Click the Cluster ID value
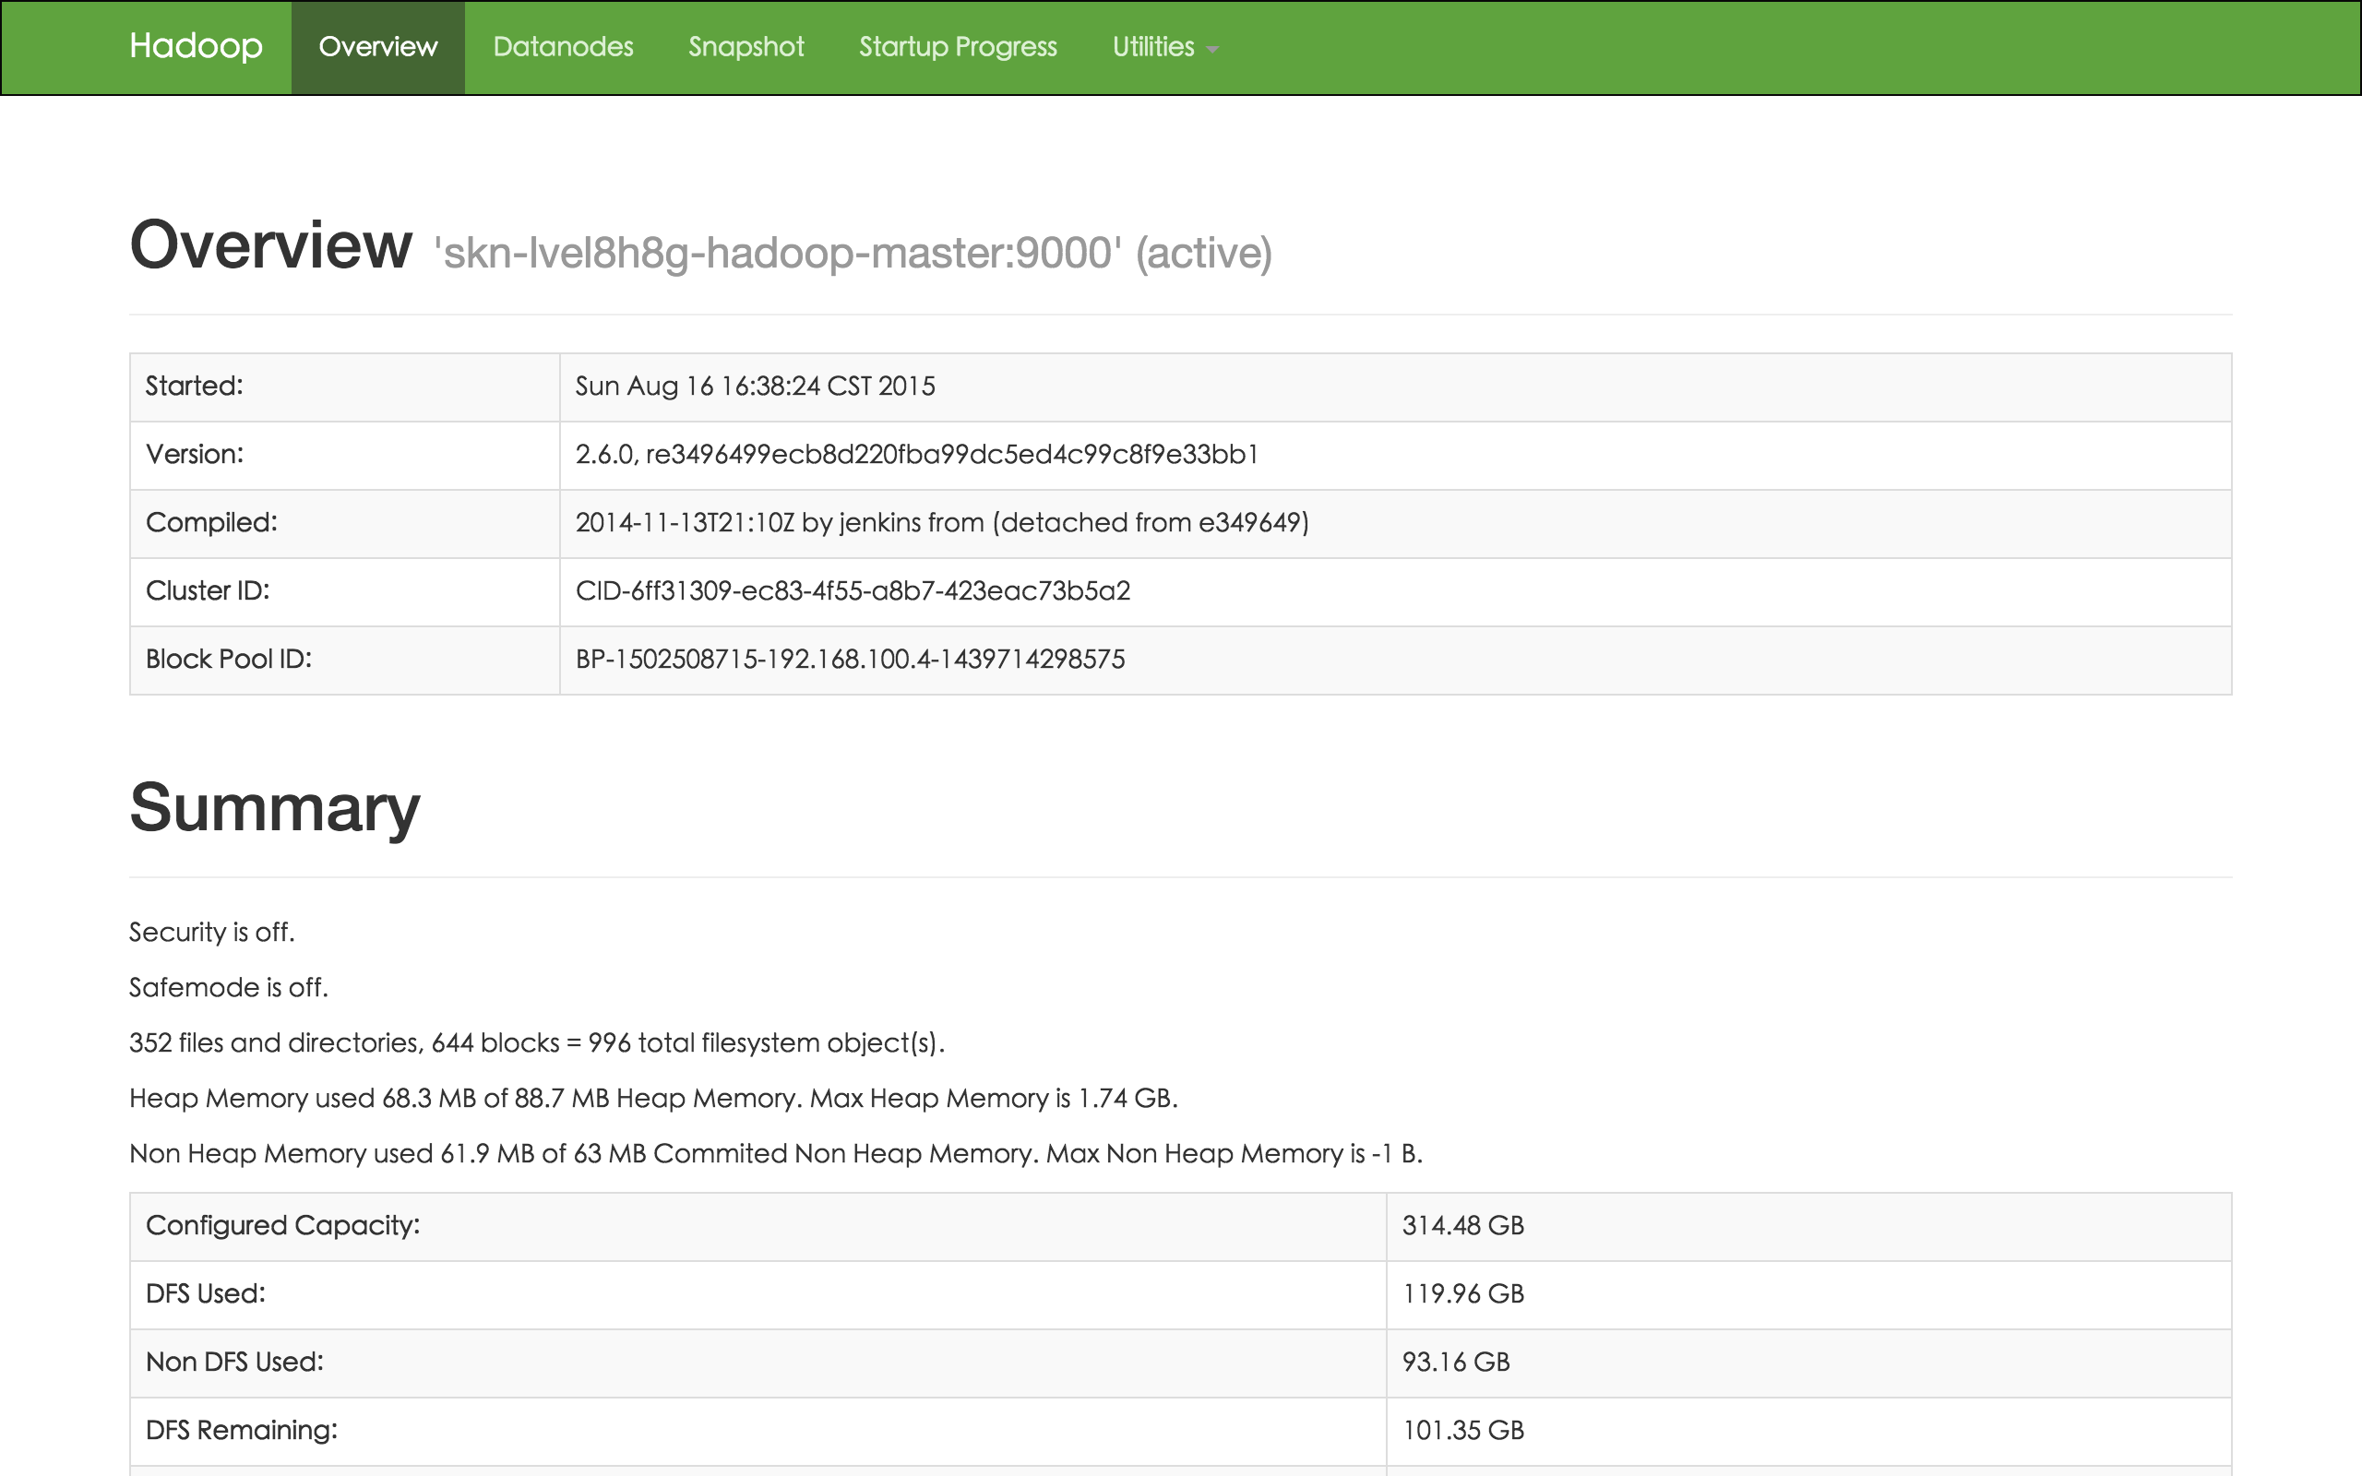 (853, 591)
